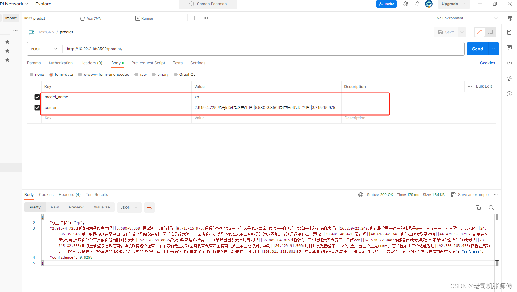Click the user avatar icon
517x292 pixels.
point(429,4)
